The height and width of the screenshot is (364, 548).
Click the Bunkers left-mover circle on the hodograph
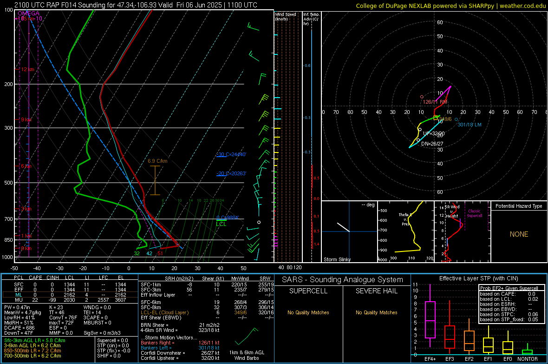456,119
